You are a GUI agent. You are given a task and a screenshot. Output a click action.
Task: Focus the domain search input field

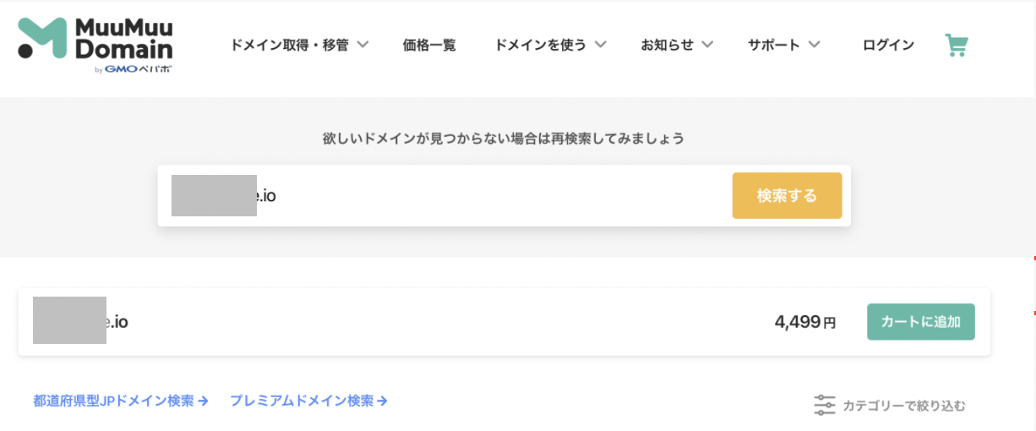coord(445,195)
